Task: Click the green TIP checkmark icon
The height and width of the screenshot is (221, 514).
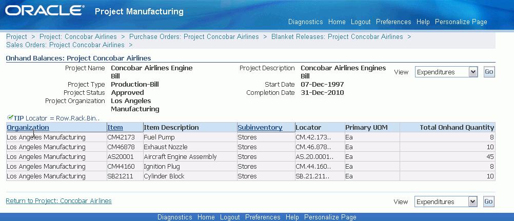Action: coord(10,117)
